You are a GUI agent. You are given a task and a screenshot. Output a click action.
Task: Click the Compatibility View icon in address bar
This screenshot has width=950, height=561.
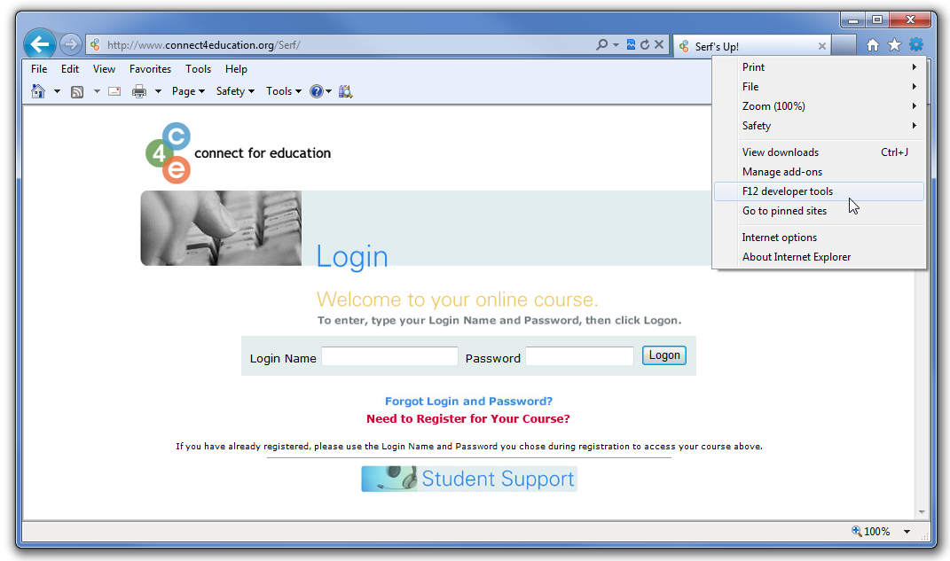(631, 45)
